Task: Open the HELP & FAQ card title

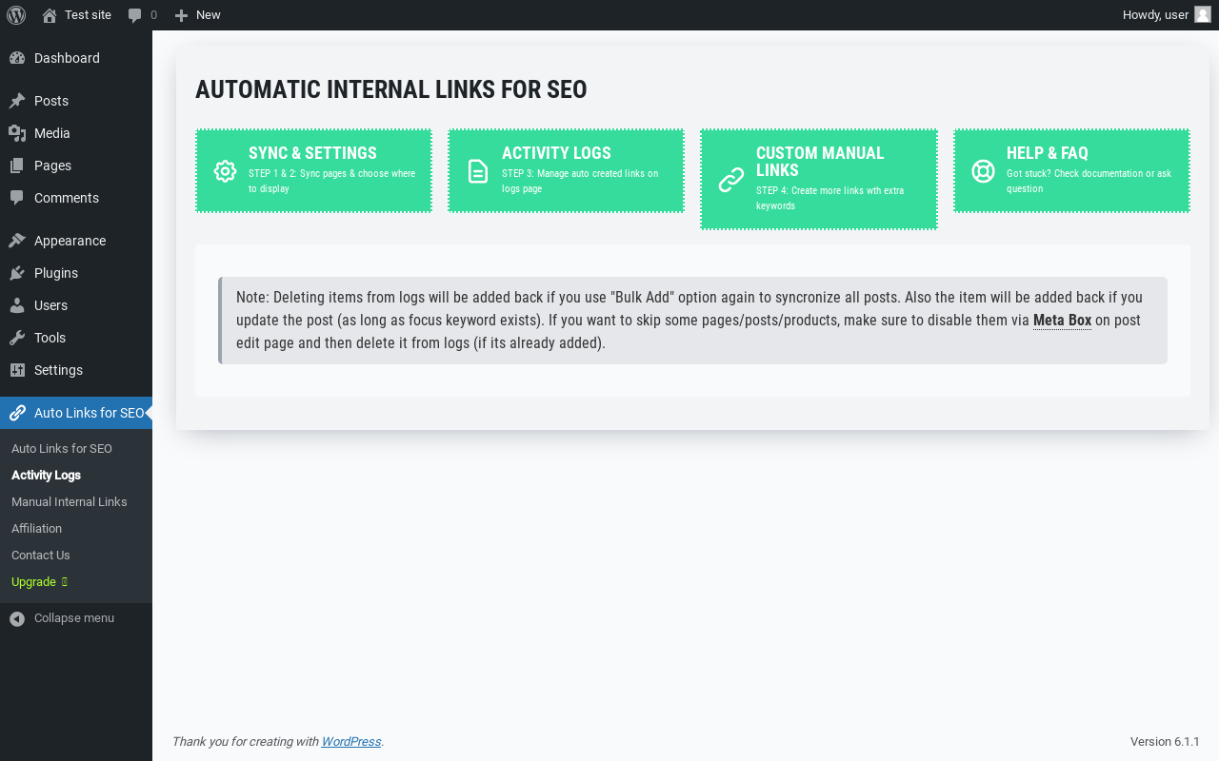Action: pos(1048,153)
